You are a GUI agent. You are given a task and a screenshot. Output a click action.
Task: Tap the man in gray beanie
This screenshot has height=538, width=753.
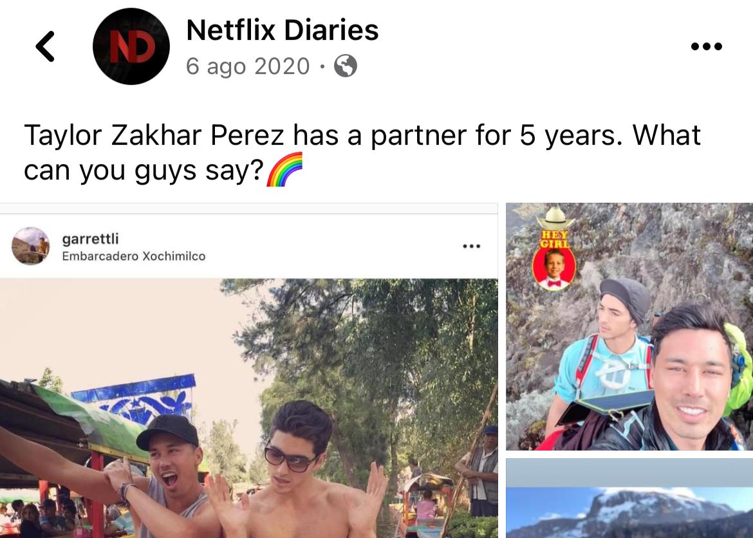click(x=602, y=355)
